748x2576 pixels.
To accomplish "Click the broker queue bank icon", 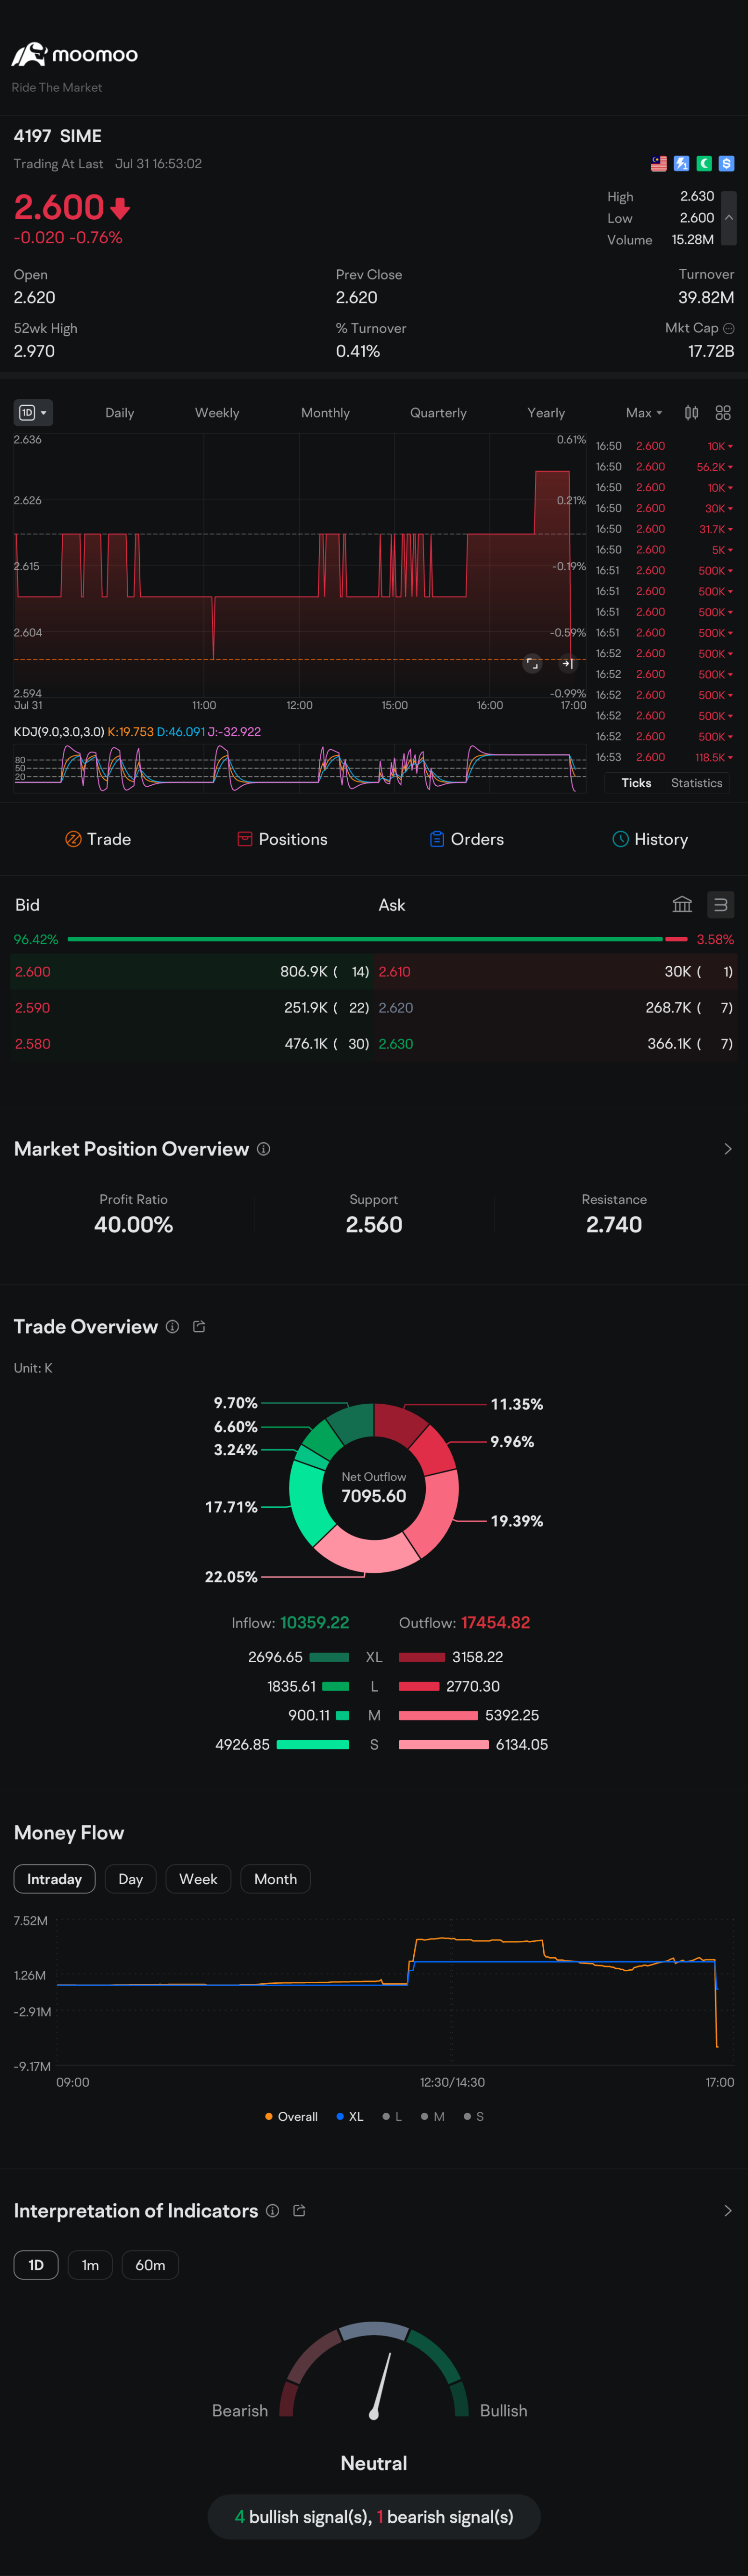I will click(682, 905).
